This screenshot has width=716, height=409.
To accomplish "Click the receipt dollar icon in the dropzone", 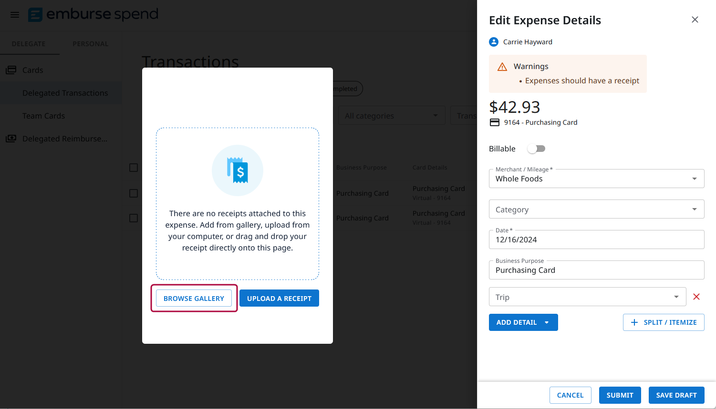I will point(237,170).
